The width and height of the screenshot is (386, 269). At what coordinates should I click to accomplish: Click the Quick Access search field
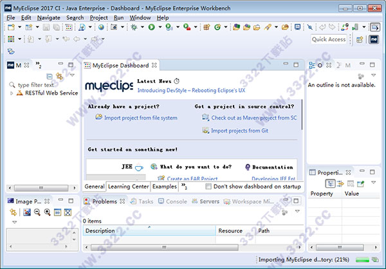(x=329, y=39)
